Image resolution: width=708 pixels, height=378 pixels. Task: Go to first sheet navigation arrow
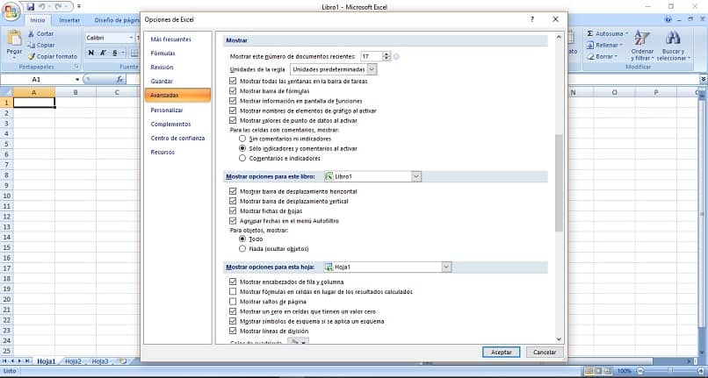5,361
